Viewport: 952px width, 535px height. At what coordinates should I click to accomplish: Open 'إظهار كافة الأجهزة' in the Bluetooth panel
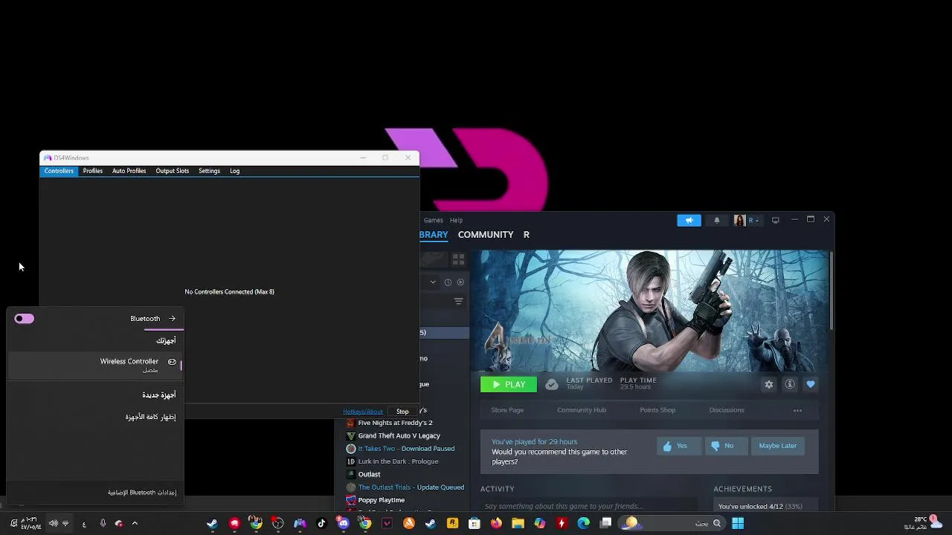[150, 417]
